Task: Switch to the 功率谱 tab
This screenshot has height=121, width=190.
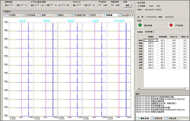Action: [109, 15]
